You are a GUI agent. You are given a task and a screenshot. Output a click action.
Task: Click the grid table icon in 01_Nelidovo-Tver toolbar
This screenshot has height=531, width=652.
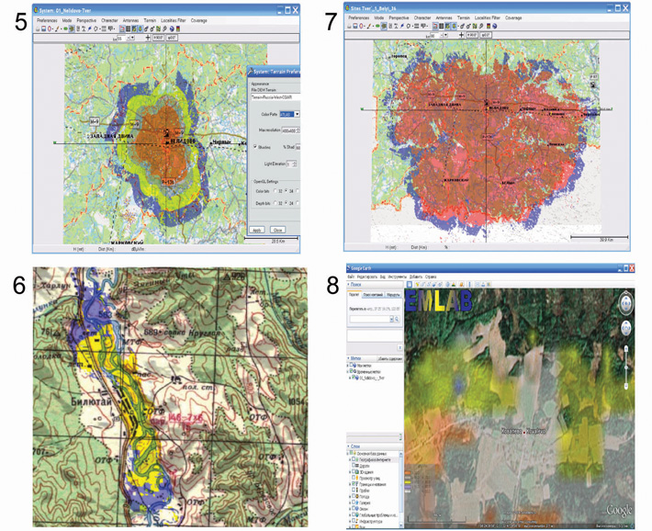128,28
